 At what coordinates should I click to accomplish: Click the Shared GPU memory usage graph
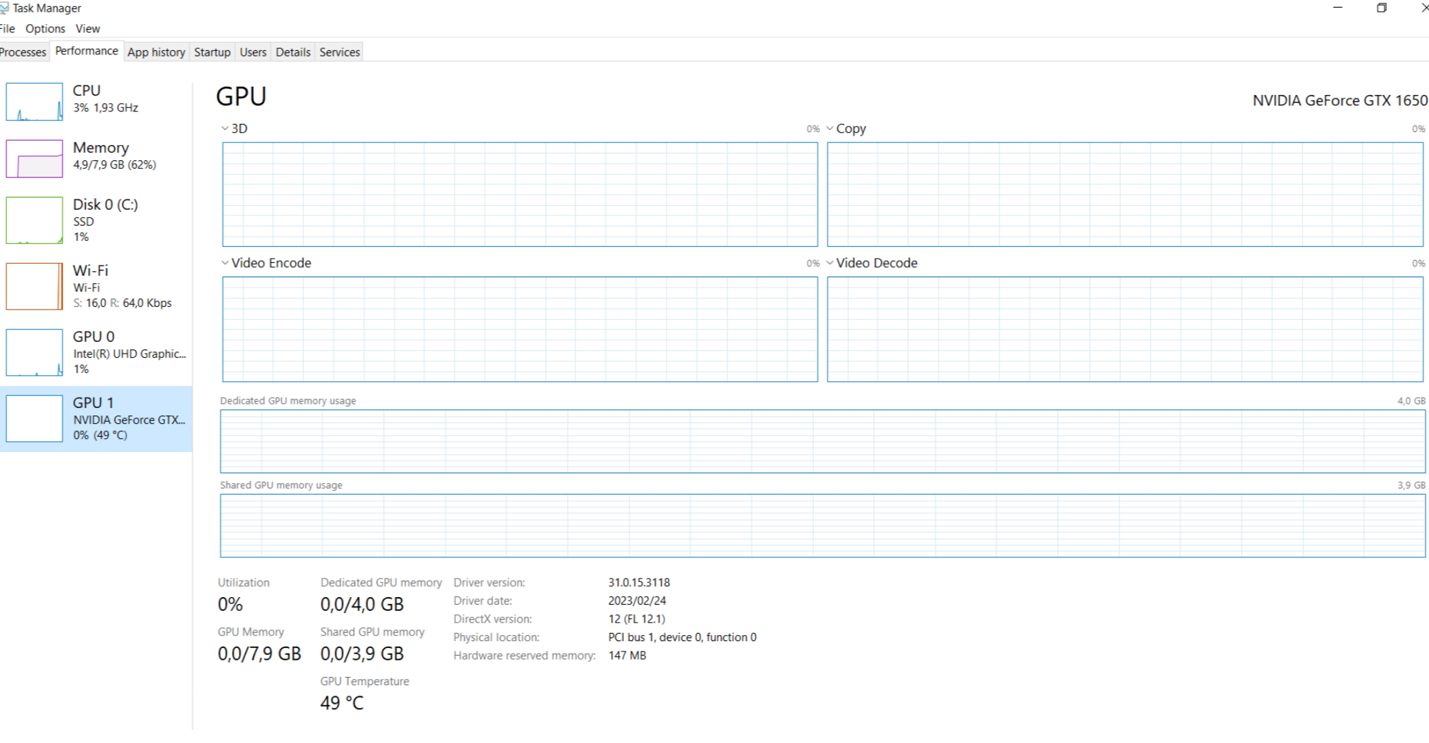(x=822, y=526)
